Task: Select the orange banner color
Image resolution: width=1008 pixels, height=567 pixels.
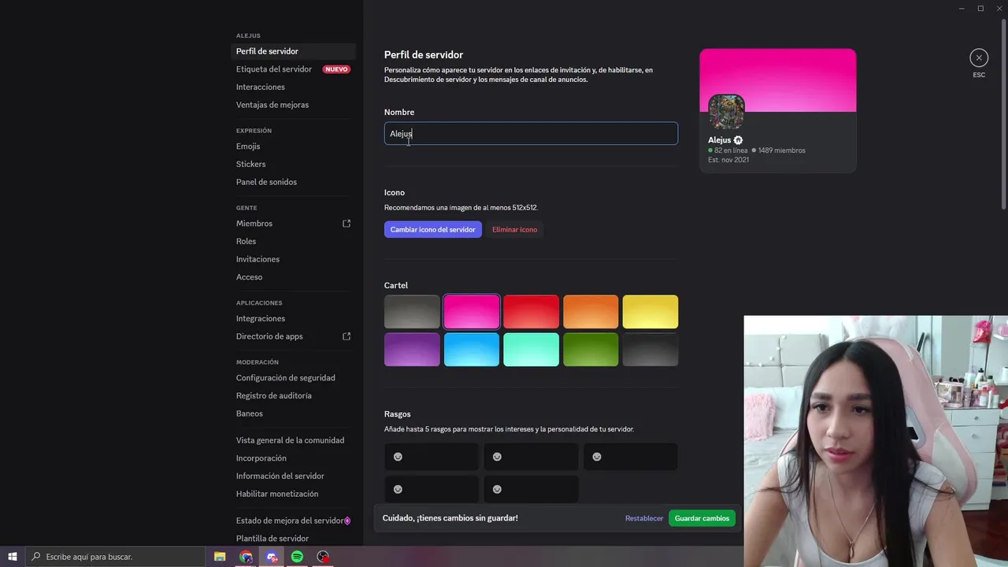Action: 591,312
